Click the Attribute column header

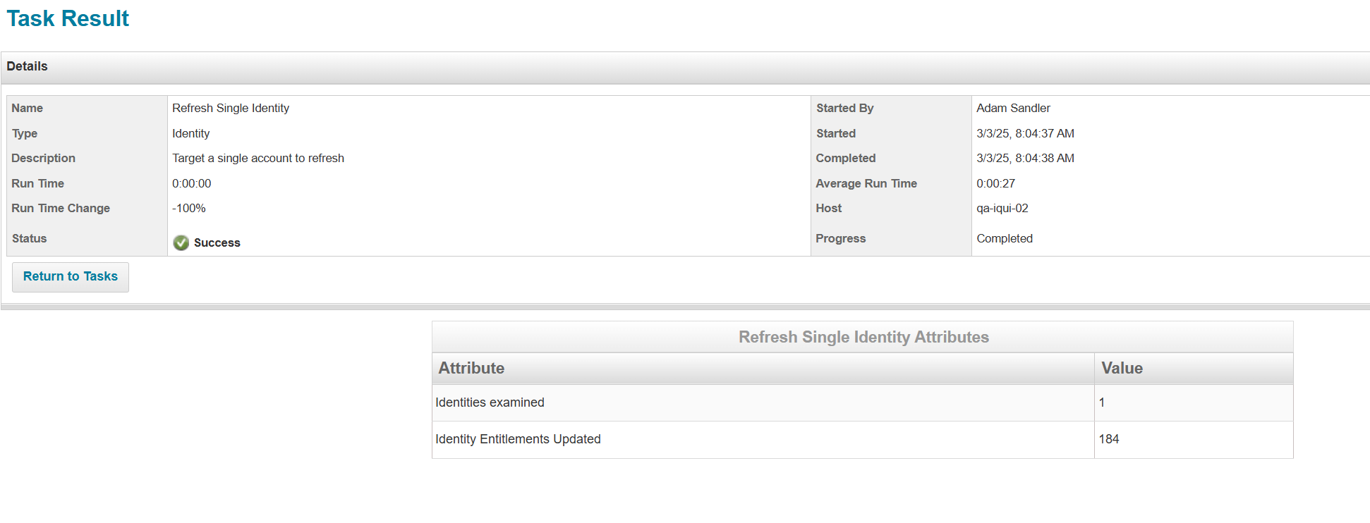(x=471, y=368)
